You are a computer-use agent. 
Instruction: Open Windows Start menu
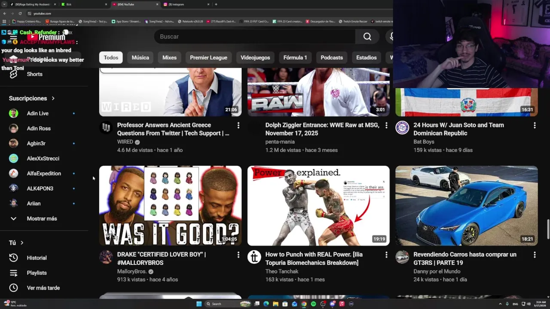(199, 304)
